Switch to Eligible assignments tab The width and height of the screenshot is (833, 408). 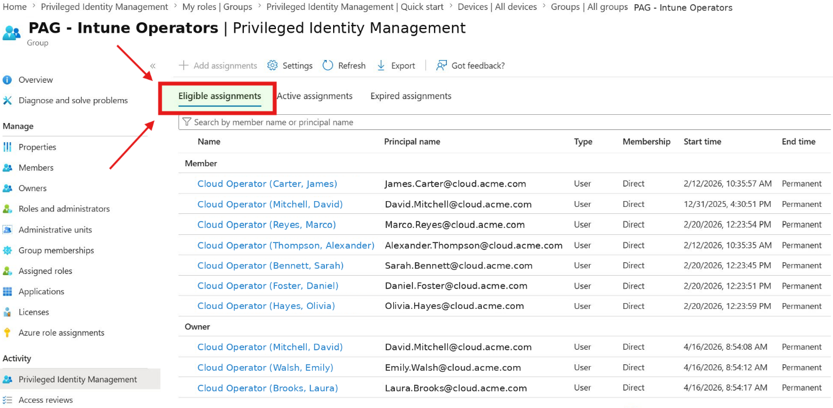coord(220,96)
